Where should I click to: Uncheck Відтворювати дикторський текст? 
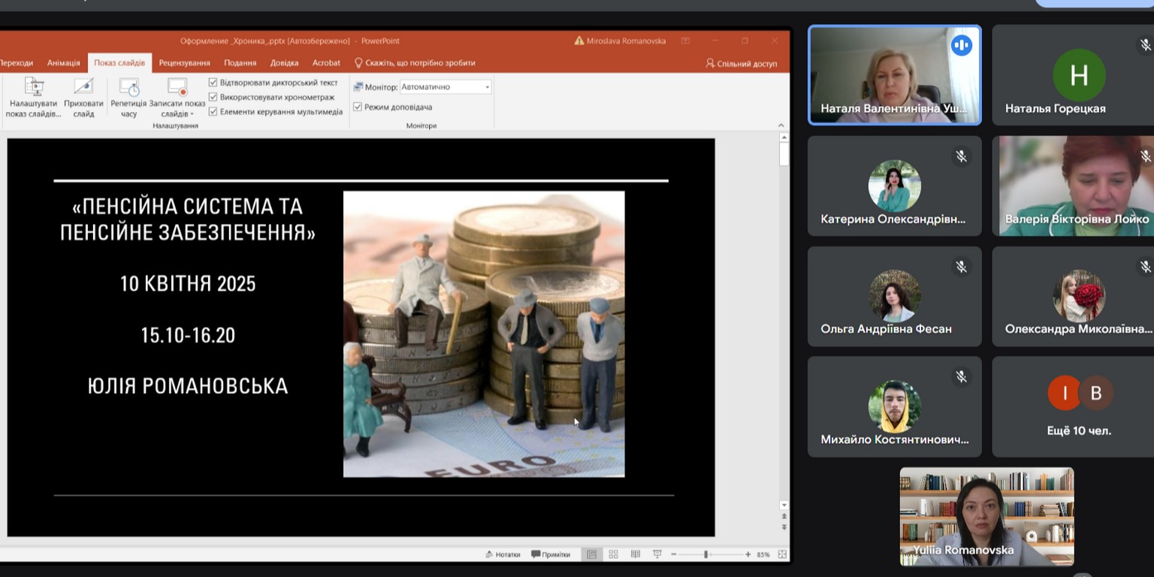213,83
